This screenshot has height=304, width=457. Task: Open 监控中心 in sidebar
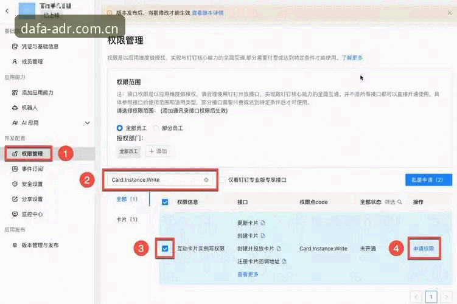click(27, 214)
